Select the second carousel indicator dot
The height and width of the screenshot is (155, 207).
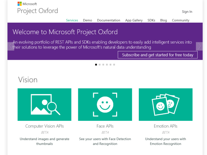(100, 65)
